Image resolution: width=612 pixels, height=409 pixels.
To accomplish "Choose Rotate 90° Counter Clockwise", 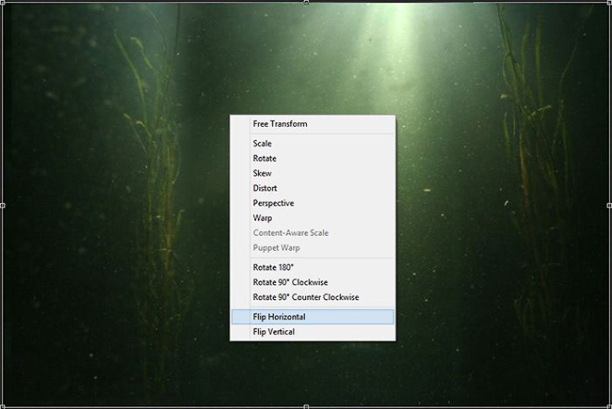I will point(313,297).
